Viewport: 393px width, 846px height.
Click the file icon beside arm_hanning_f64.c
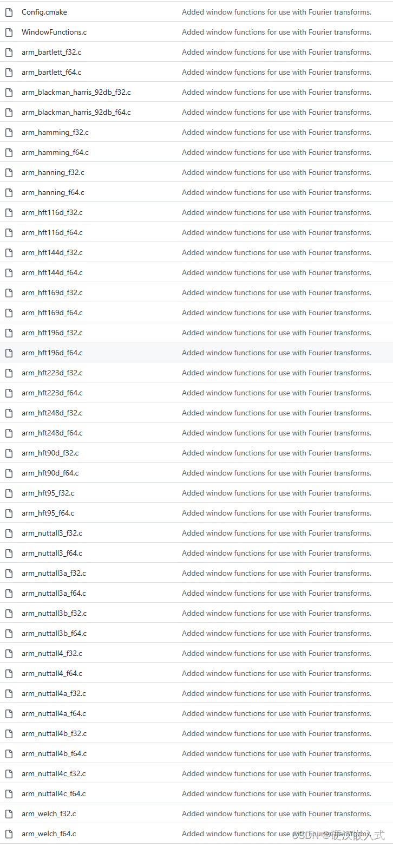tap(9, 192)
